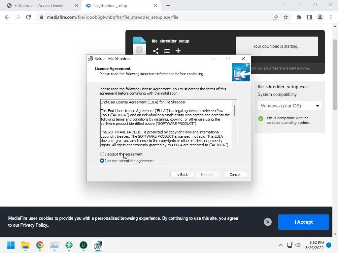Minimize the File Shredder setup window

coord(213,59)
